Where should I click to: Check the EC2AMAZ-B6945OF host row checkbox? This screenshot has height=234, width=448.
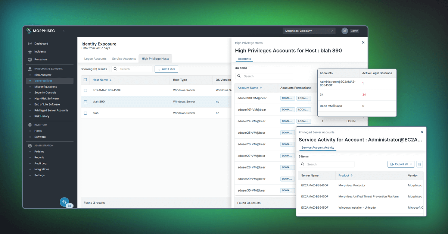(x=85, y=90)
